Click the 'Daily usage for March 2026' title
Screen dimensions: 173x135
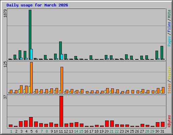37,5
